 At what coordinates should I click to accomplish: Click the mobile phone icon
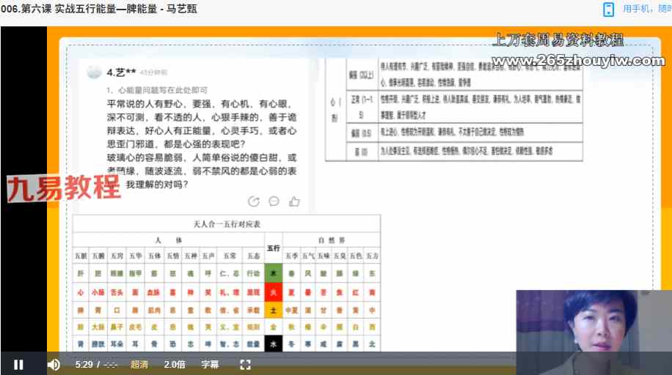608,10
